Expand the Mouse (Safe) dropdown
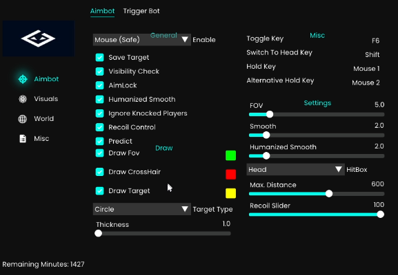 pos(142,40)
